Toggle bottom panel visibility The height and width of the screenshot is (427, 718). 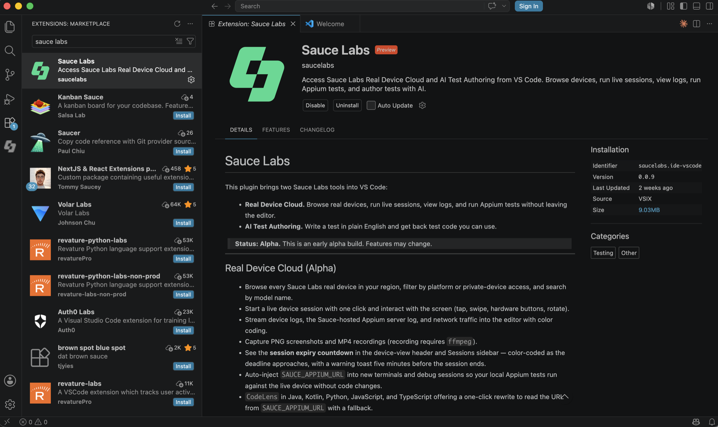(x=696, y=6)
